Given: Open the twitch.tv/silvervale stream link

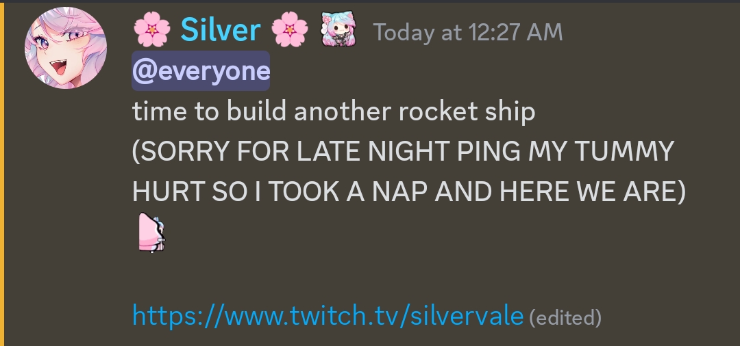Looking at the screenshot, I should click(x=328, y=315).
